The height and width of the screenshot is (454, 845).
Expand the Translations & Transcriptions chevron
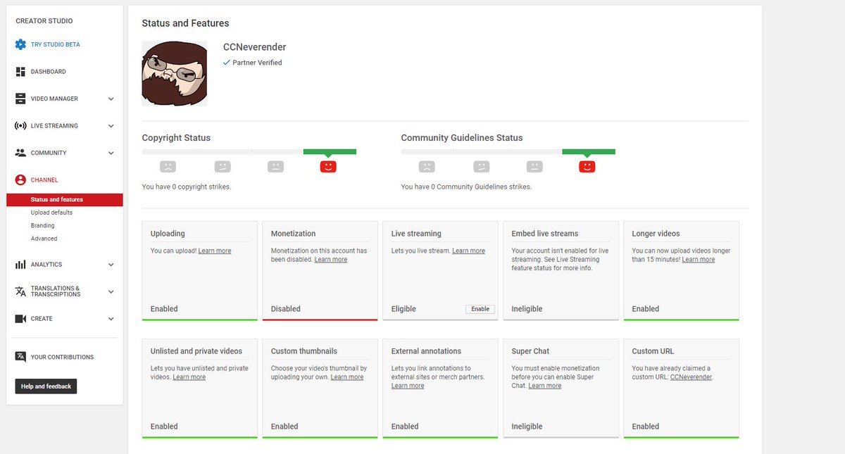pos(111,291)
